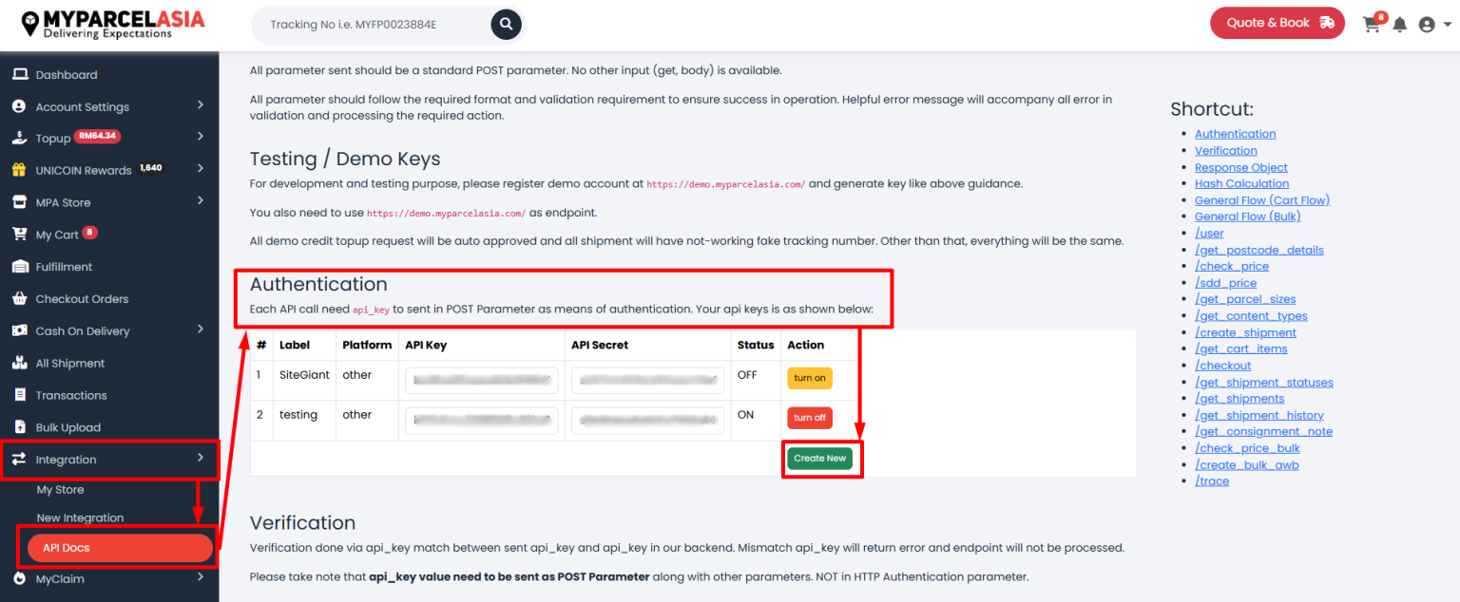Open the Fulfillment section
This screenshot has height=602, width=1460.
point(70,266)
